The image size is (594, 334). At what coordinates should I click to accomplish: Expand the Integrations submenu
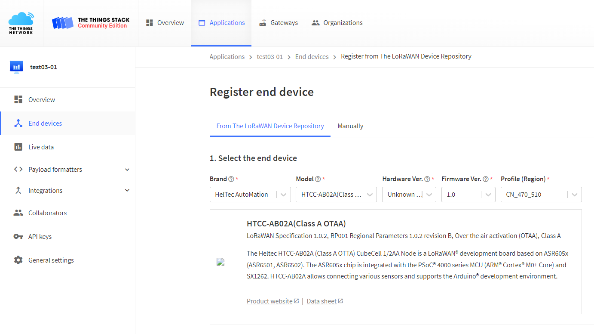[x=127, y=191]
